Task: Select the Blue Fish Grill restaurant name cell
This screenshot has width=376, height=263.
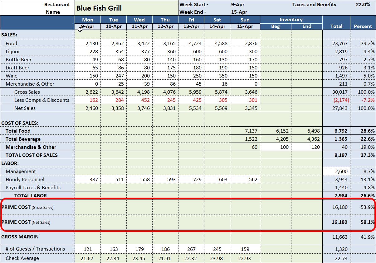Action: click(126, 8)
